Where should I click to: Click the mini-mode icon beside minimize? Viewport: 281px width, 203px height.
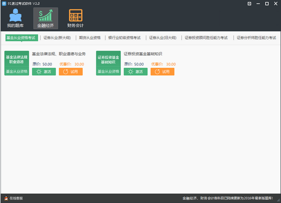[249, 4]
